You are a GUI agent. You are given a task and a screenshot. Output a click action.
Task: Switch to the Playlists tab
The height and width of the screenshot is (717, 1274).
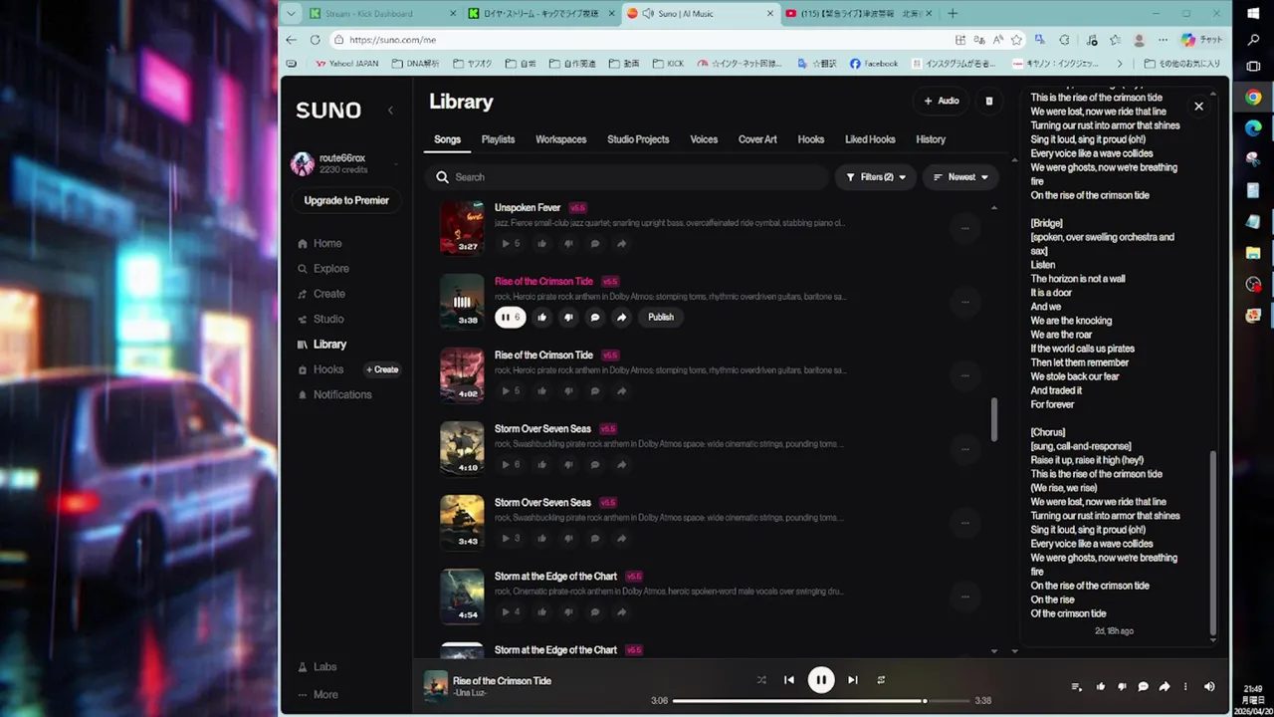(x=498, y=139)
